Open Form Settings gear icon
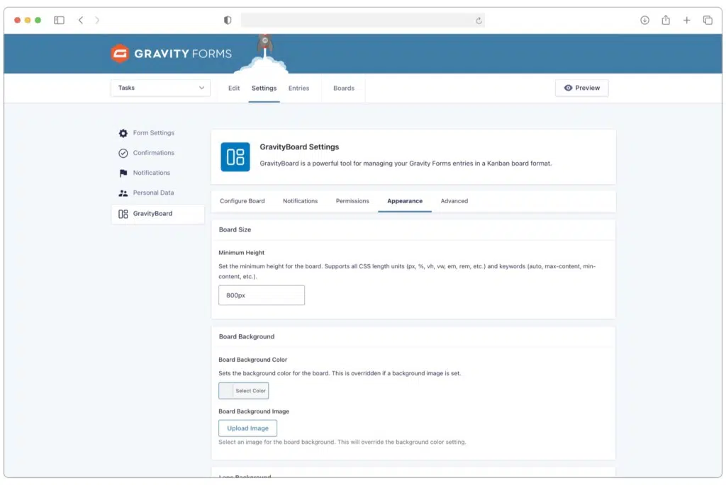 click(x=123, y=133)
